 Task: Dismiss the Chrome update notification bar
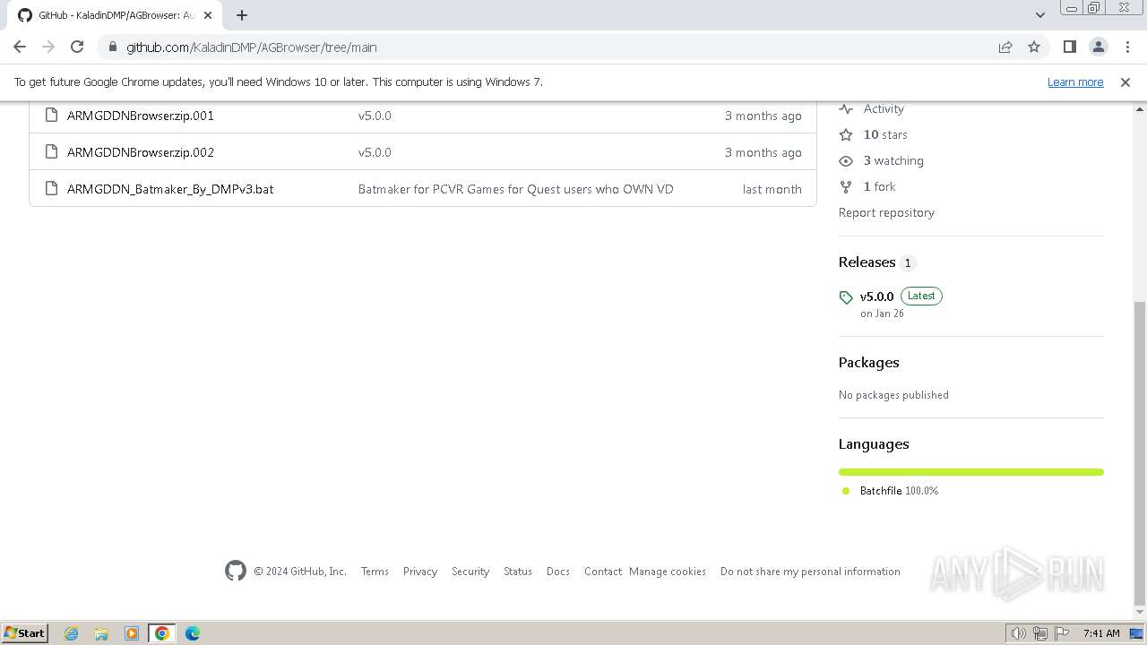point(1125,82)
